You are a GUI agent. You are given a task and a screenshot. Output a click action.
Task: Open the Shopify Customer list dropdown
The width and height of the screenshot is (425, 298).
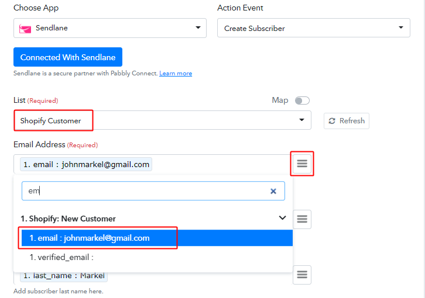pos(162,120)
